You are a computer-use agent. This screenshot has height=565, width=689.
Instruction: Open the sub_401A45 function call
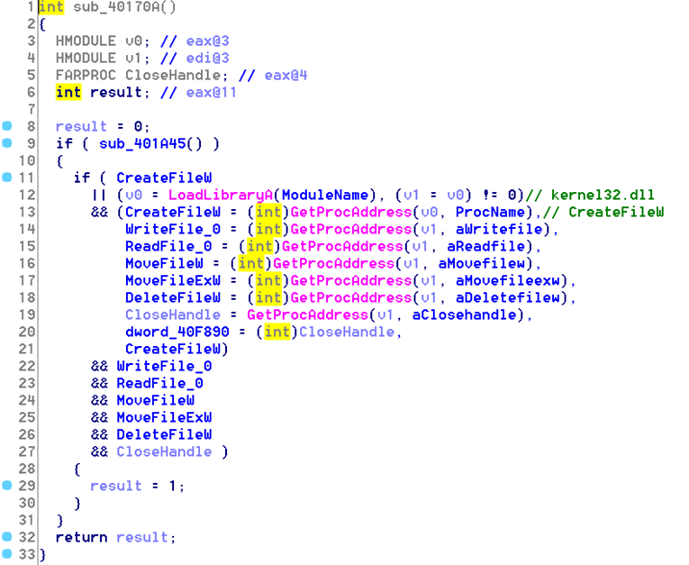click(x=142, y=144)
